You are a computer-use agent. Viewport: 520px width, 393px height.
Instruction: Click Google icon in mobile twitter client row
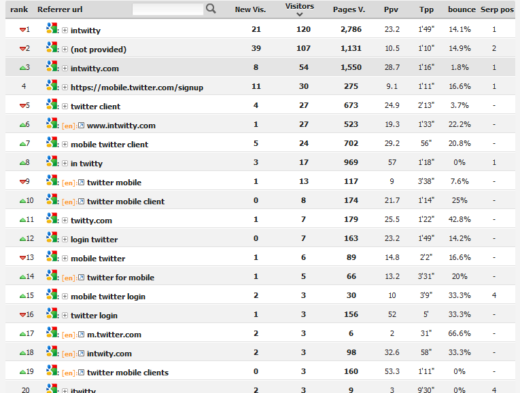point(52,142)
